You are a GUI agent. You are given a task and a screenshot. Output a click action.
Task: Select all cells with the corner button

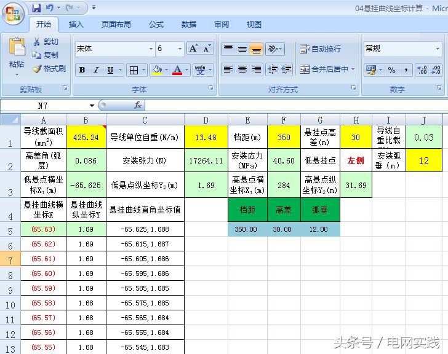(10, 120)
